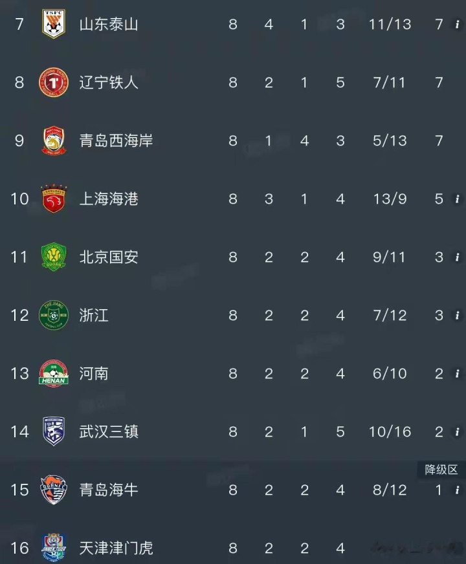This screenshot has width=466, height=564.
Task: Open info icon on 武汉三镇 row
Action: click(x=458, y=432)
